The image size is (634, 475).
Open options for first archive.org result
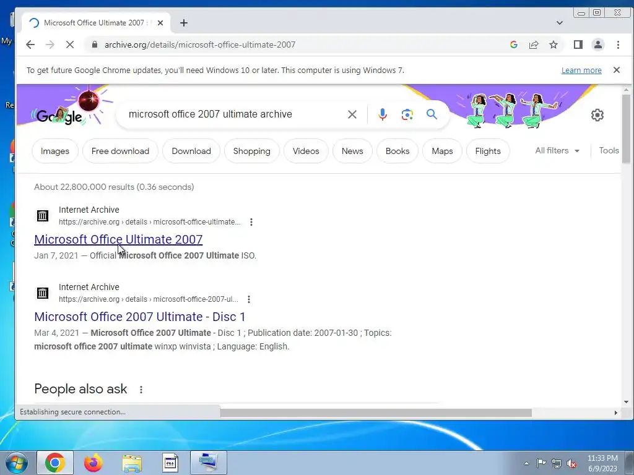point(251,222)
